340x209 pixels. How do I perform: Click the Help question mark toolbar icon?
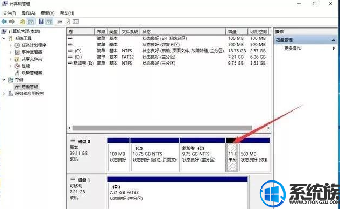41,22
